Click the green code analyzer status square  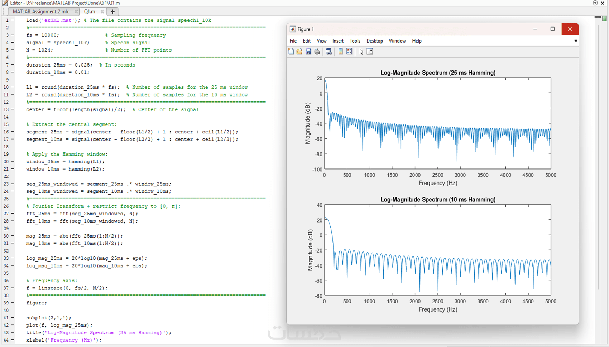tap(605, 19)
